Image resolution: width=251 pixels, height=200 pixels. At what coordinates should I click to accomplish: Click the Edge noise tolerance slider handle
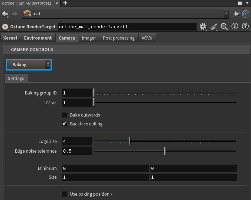click(x=165, y=151)
